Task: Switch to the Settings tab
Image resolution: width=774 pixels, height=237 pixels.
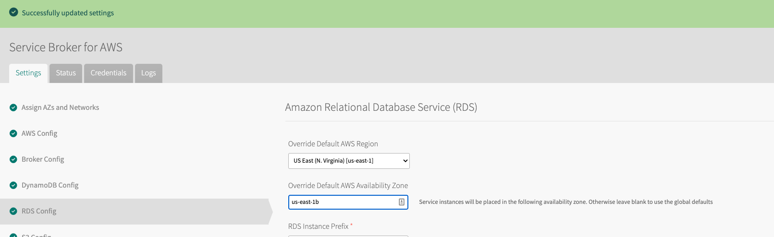Action: pyautogui.click(x=28, y=73)
